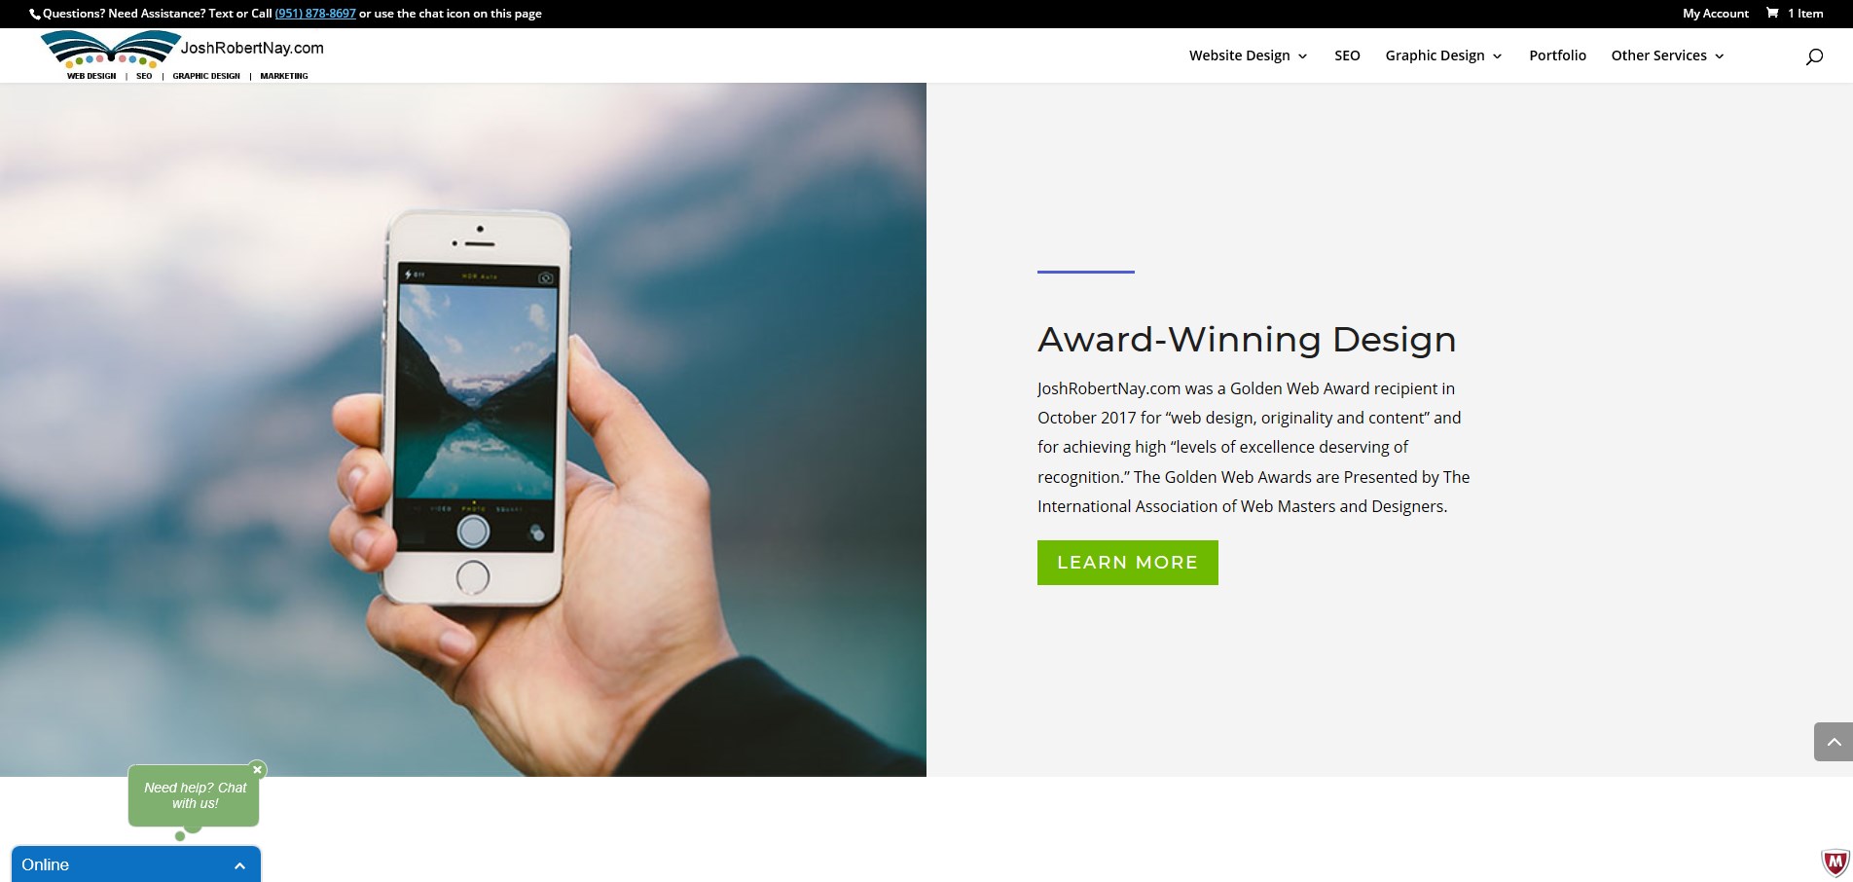Click the McAfee security badge

pyautogui.click(x=1835, y=863)
